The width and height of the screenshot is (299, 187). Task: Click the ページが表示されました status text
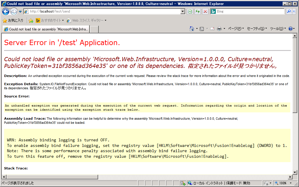coord(18,183)
